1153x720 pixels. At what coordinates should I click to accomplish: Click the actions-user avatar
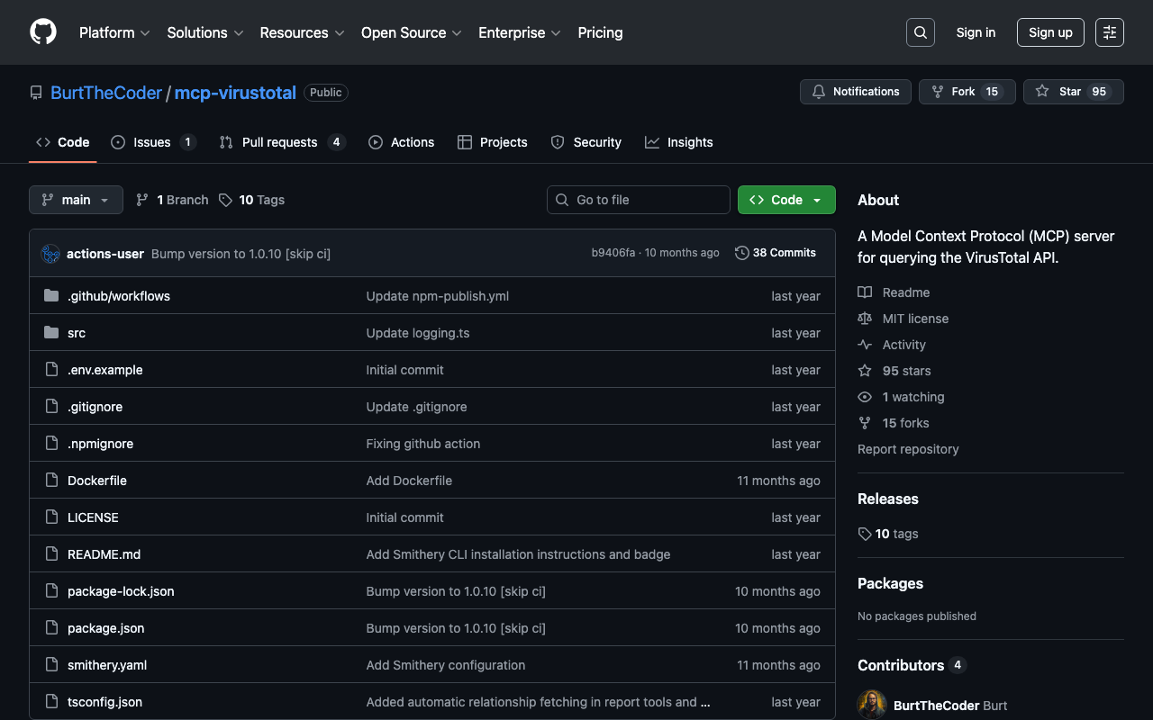pyautogui.click(x=50, y=254)
